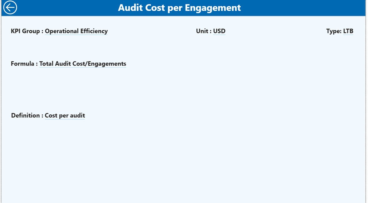Select the Definition label text
This screenshot has height=203, width=368.
(27, 115)
